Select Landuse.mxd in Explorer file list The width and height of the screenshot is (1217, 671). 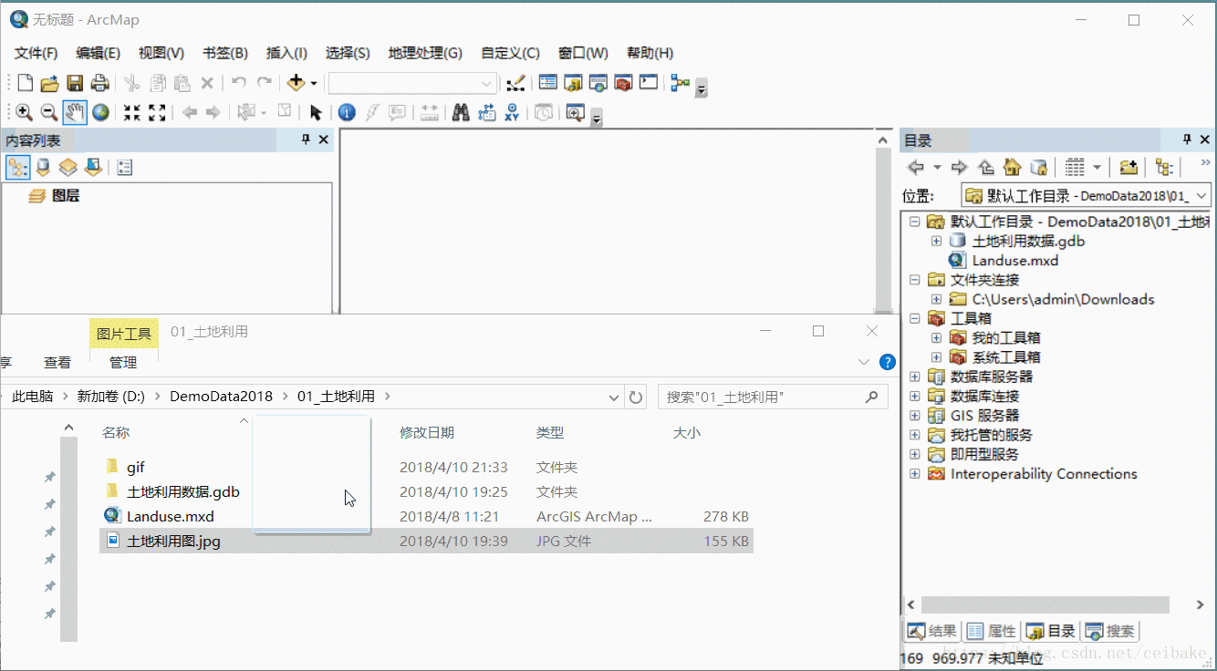(171, 516)
